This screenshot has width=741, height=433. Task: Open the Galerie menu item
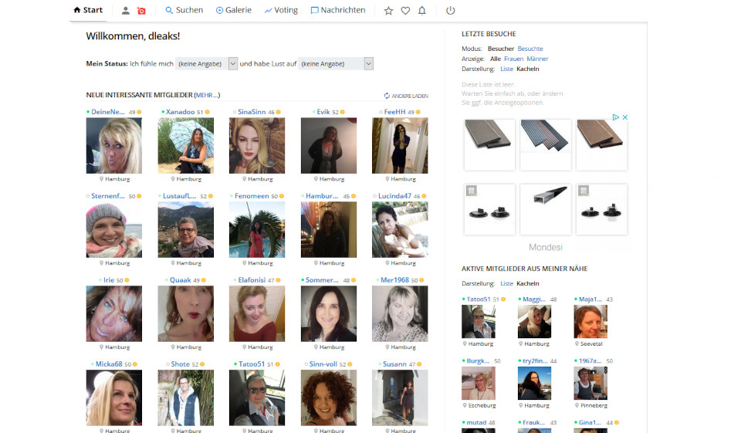(234, 11)
